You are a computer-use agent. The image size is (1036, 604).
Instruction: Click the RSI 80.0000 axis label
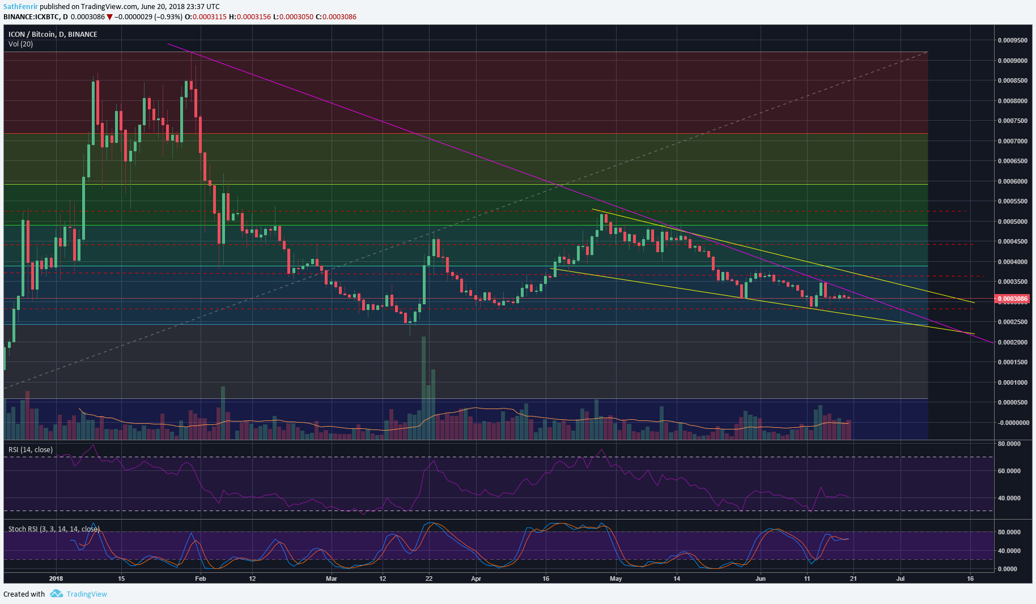tap(1009, 444)
